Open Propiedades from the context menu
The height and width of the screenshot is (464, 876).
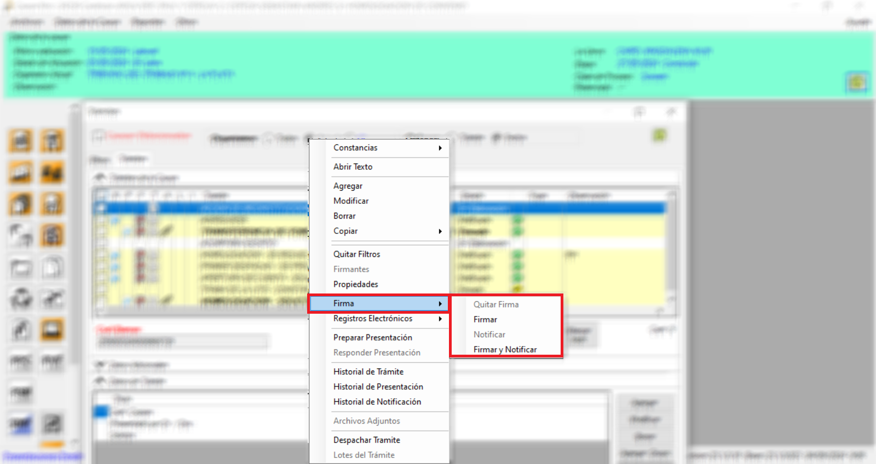tap(356, 284)
